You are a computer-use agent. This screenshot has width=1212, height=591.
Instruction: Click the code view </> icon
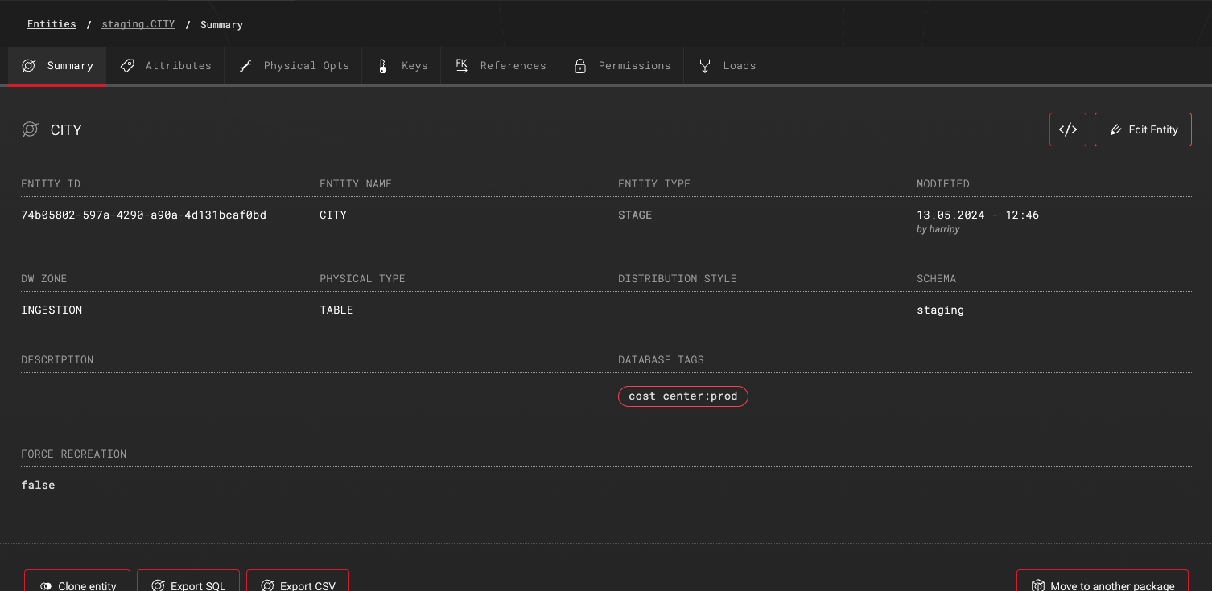tap(1067, 129)
